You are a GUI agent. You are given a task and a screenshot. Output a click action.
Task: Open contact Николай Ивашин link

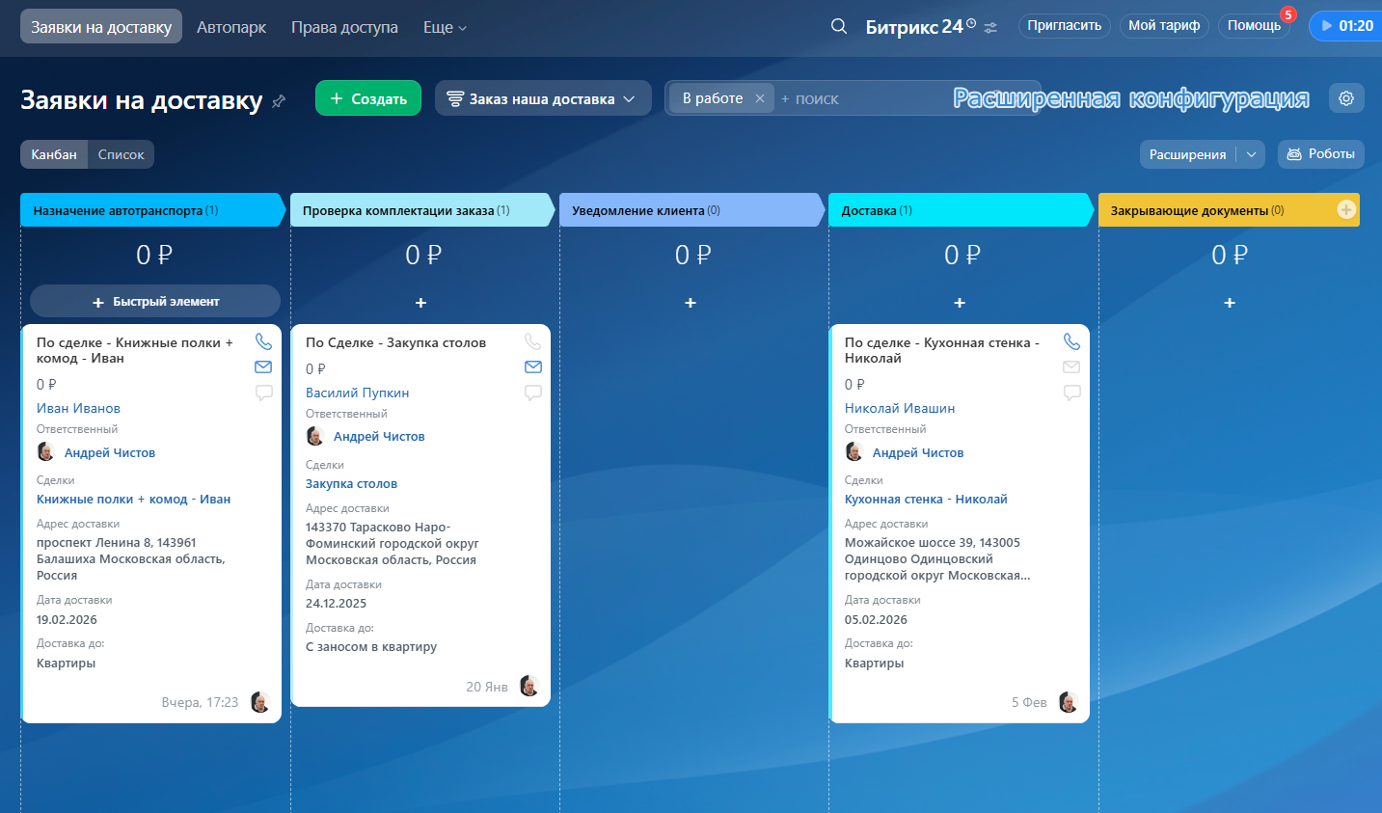[900, 408]
